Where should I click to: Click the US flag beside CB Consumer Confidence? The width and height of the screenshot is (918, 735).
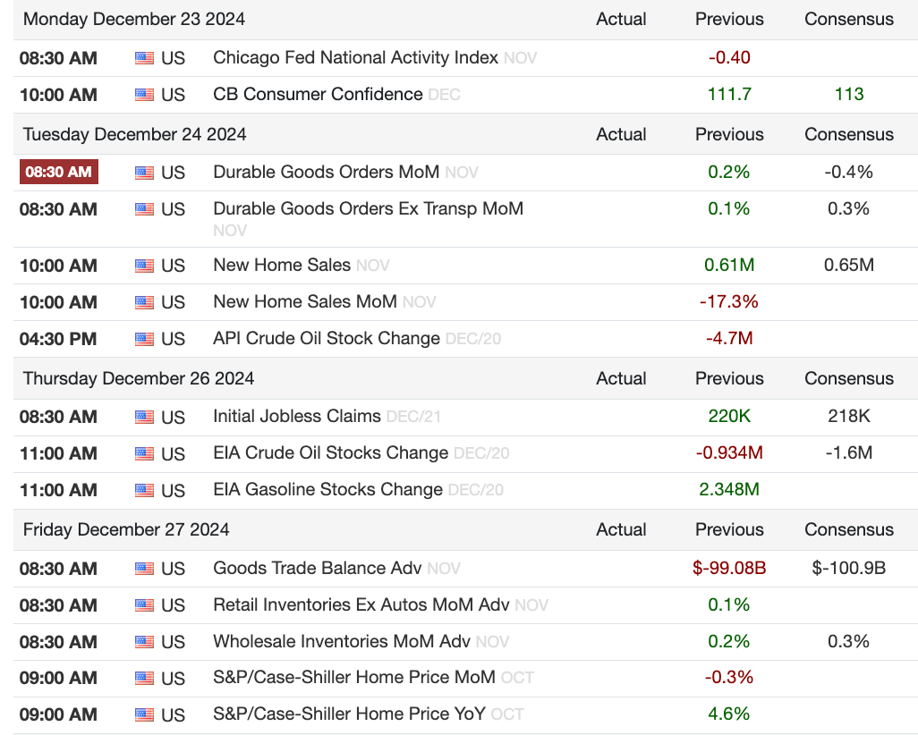tap(144, 95)
